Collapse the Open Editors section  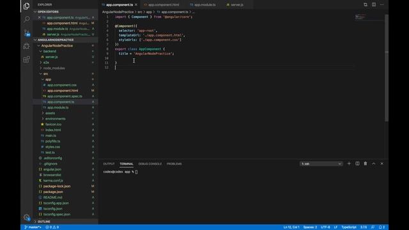[35, 11]
